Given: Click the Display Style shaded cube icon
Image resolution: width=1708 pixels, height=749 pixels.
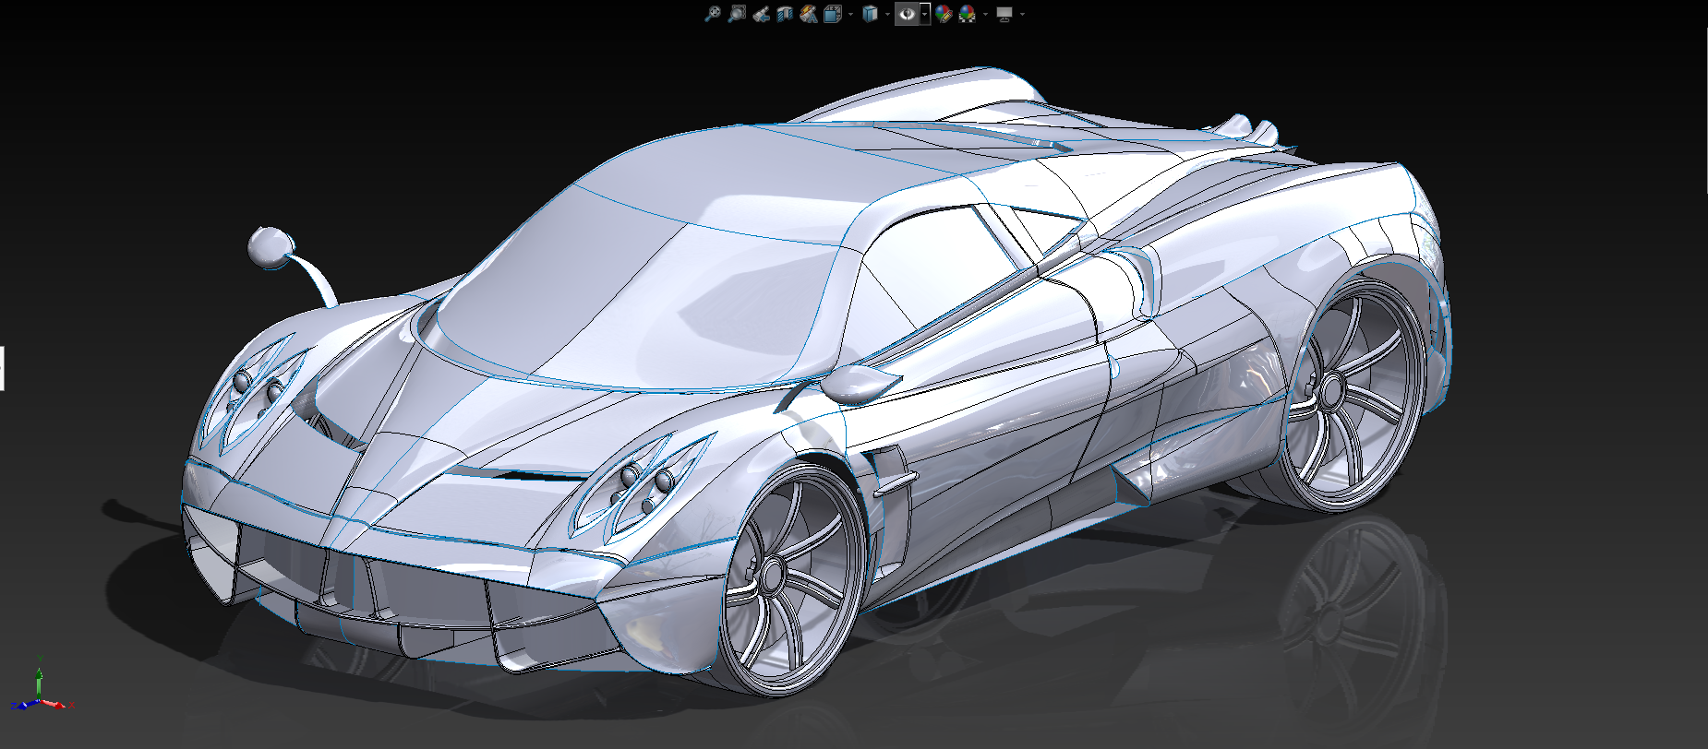Looking at the screenshot, I should [870, 14].
